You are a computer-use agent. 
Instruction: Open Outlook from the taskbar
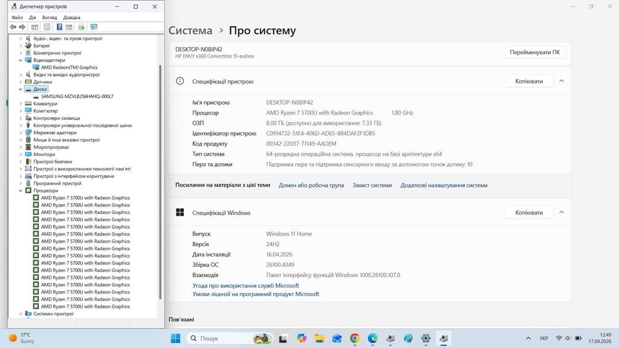click(x=337, y=338)
